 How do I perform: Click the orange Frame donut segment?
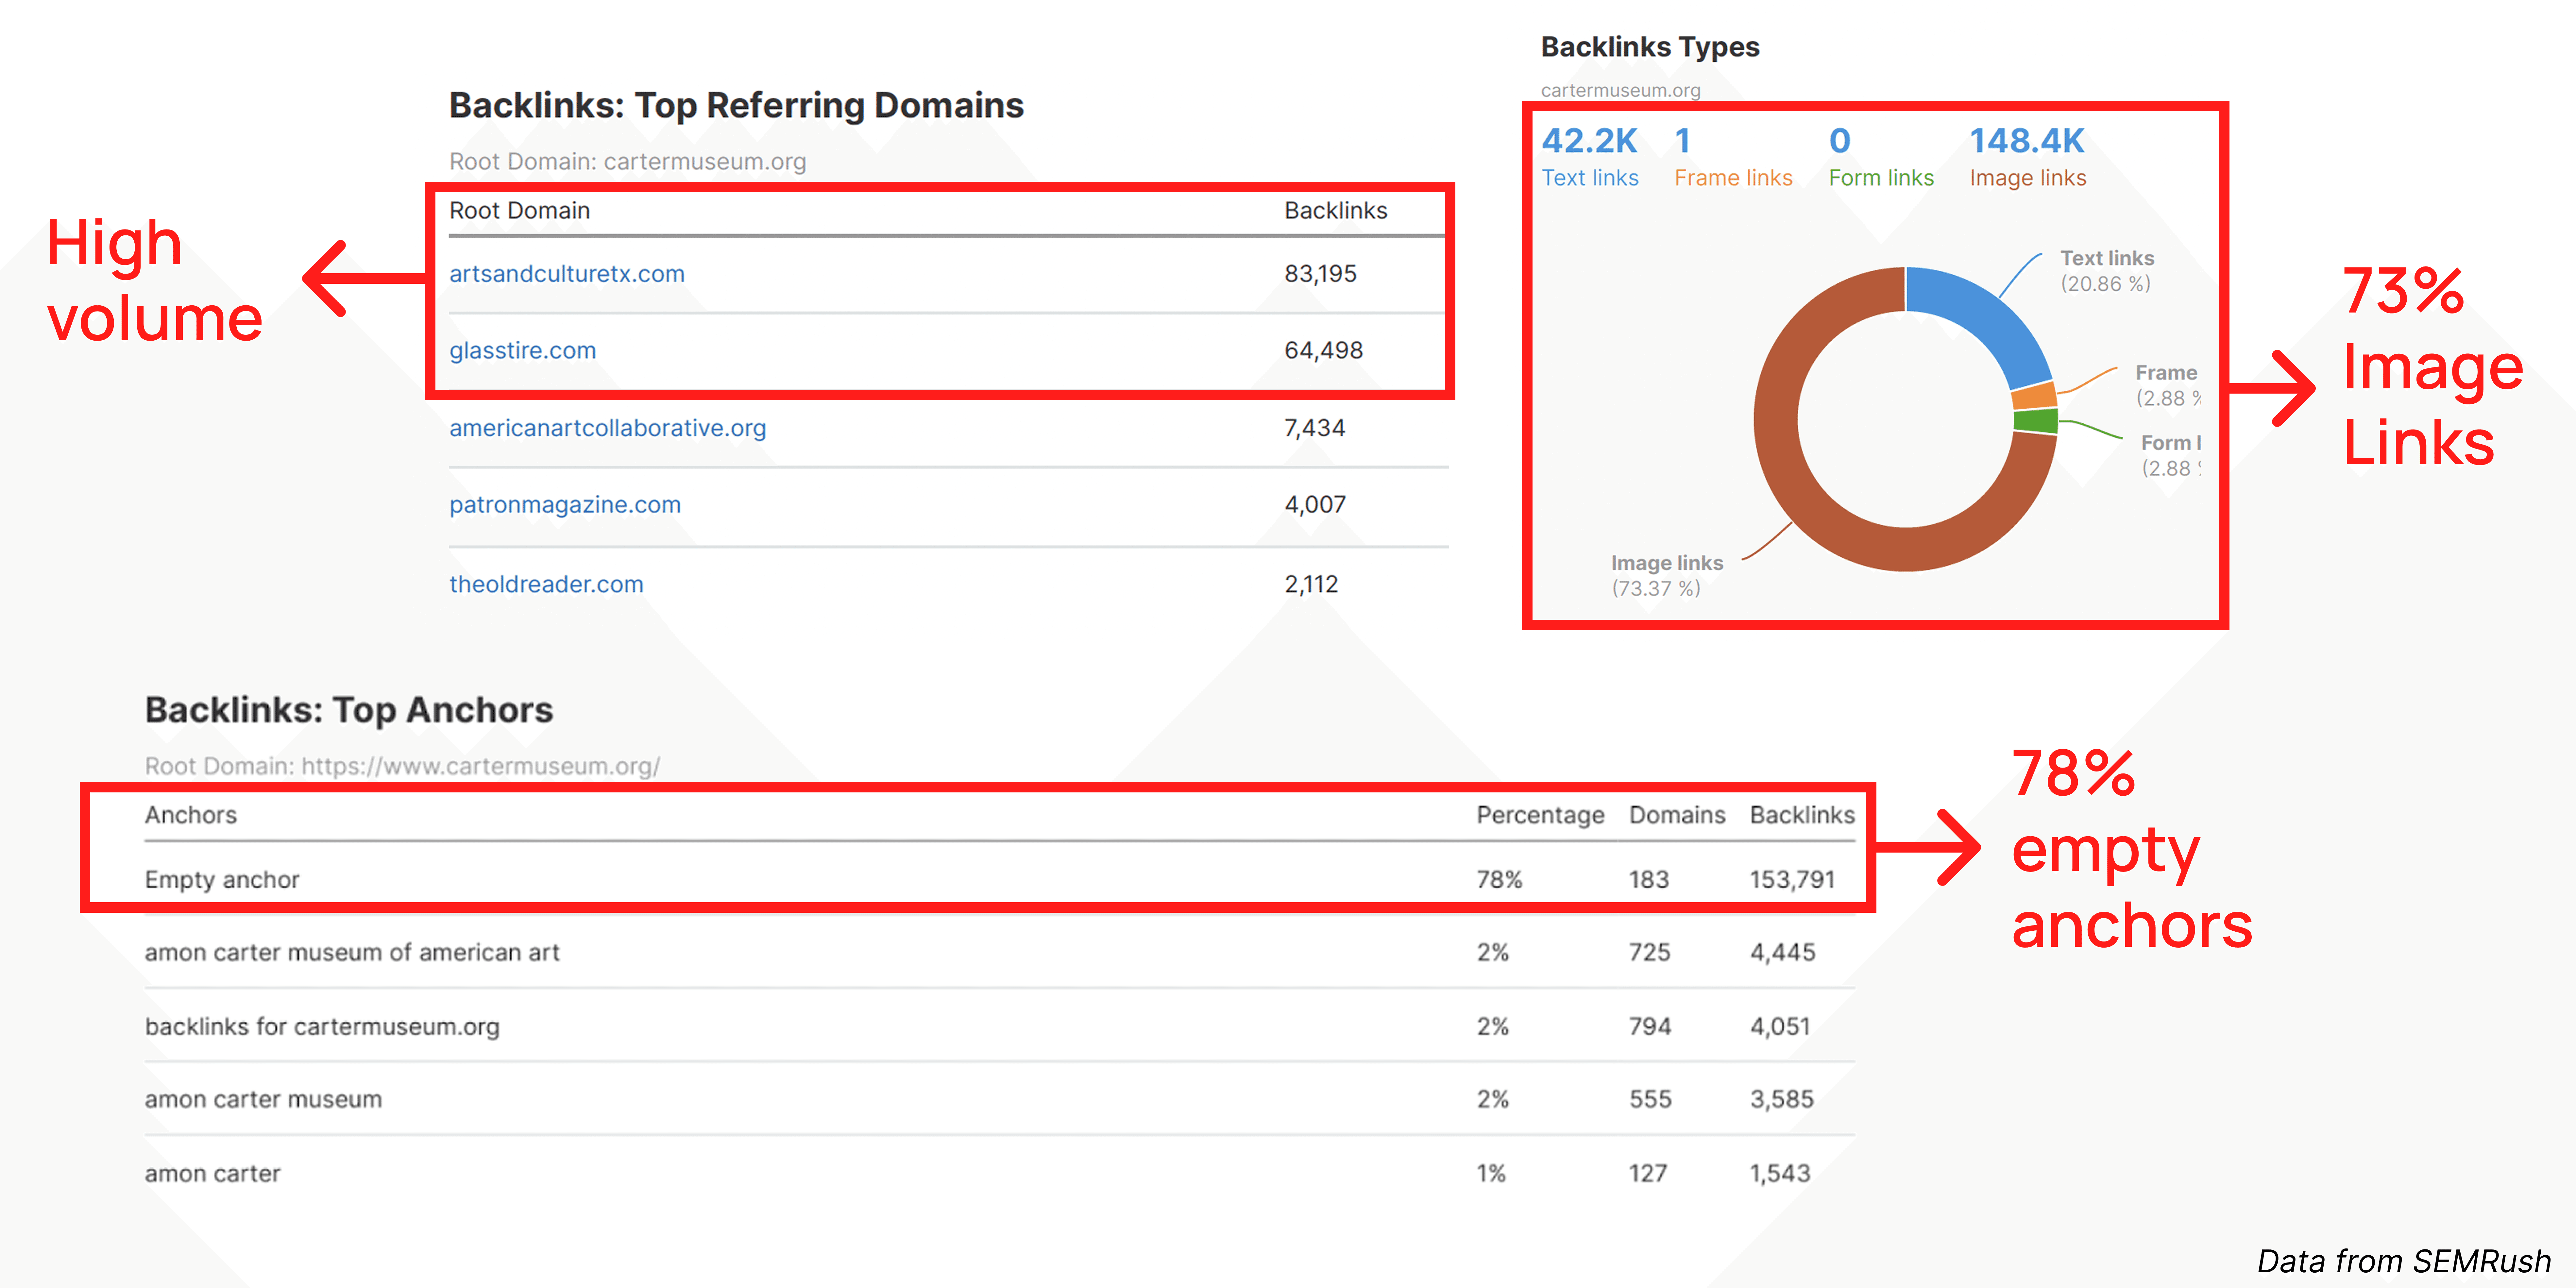pyautogui.click(x=2034, y=396)
